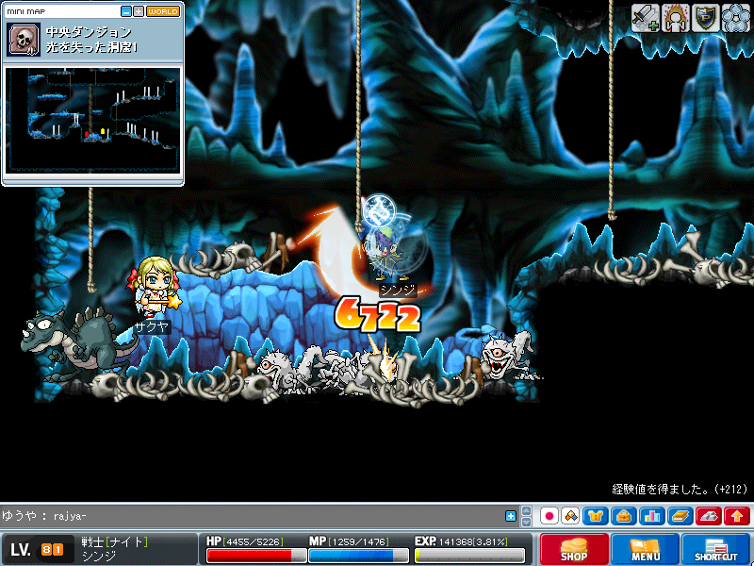Click the blue rune circle buff icon
The width and height of the screenshot is (754, 566).
coord(735,17)
